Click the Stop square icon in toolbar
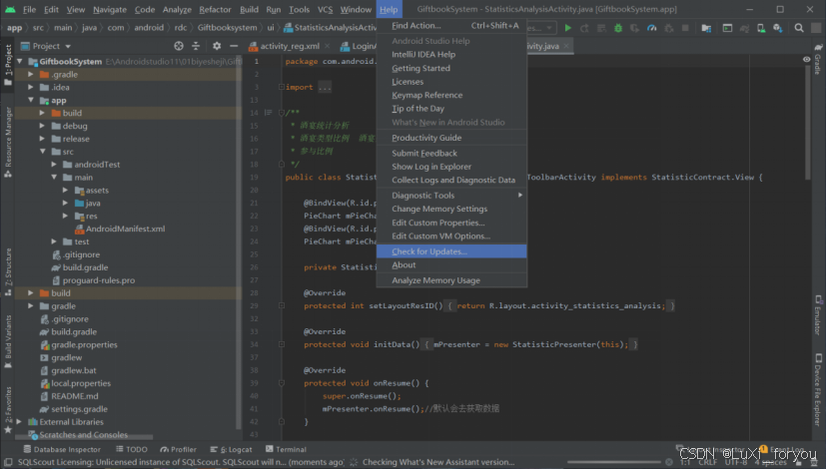This screenshot has height=470, width=826. (685, 28)
